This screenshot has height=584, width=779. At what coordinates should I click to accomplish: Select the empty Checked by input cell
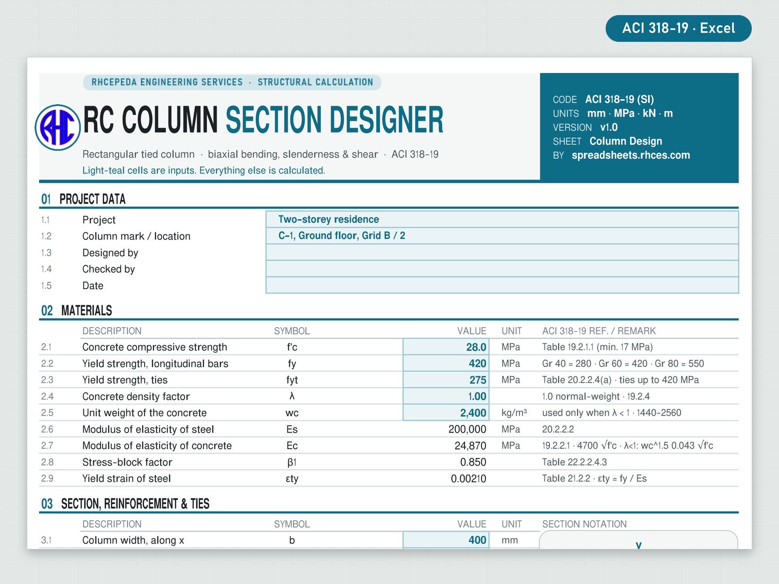tap(502, 269)
